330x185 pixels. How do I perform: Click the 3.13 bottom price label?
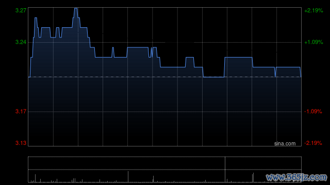click(21, 143)
